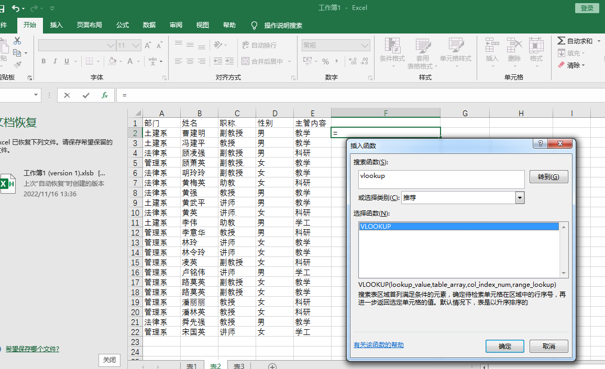
Task: Switch to the 表1 sheet tab
Action: (191, 365)
